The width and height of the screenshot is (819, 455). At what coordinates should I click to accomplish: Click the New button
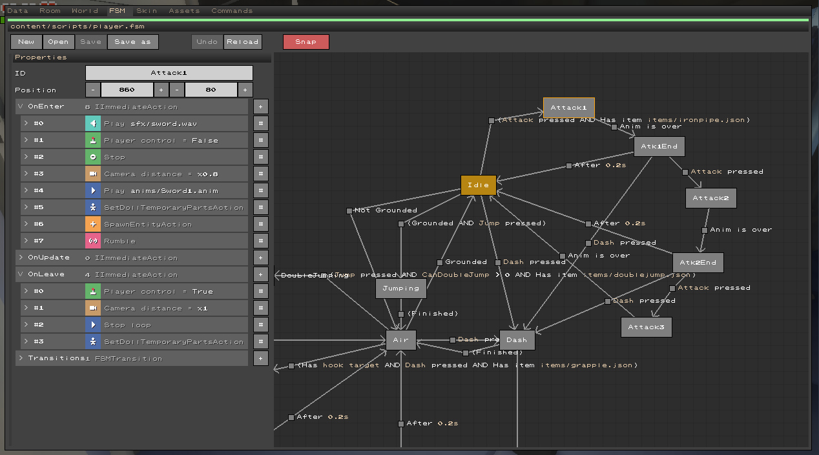point(26,42)
